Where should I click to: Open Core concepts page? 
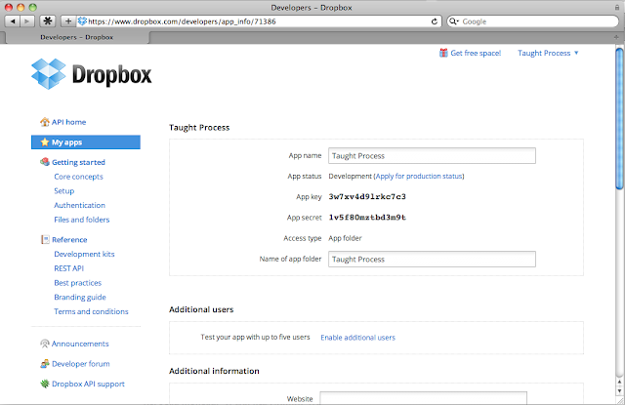[78, 177]
